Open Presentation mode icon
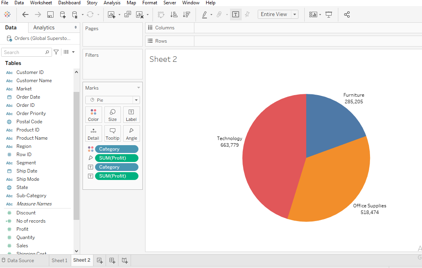Screen dimensions: 422x268 pos(329,14)
